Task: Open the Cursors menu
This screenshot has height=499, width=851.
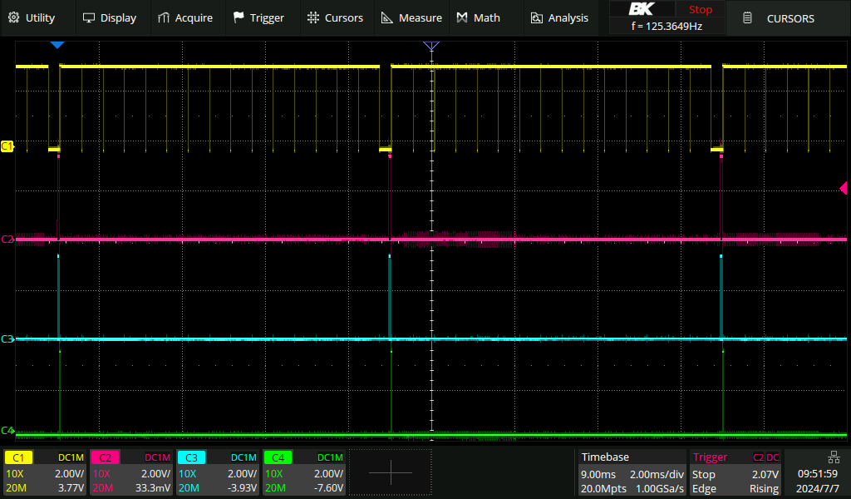Action: tap(335, 18)
